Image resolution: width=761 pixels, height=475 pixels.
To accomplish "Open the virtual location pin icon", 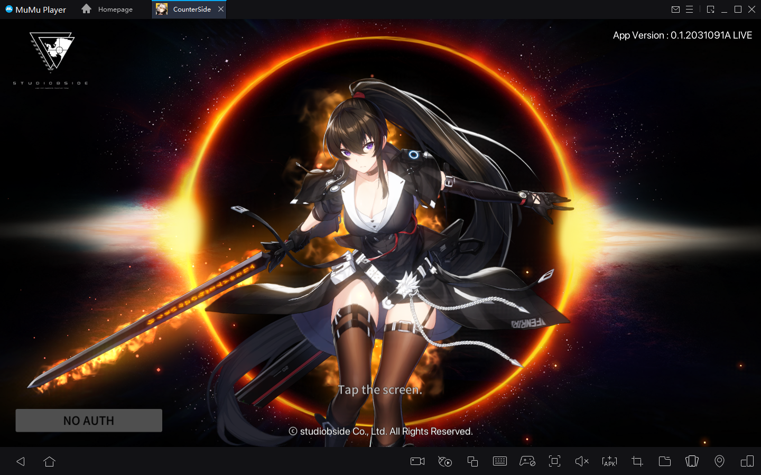I will [x=719, y=461].
